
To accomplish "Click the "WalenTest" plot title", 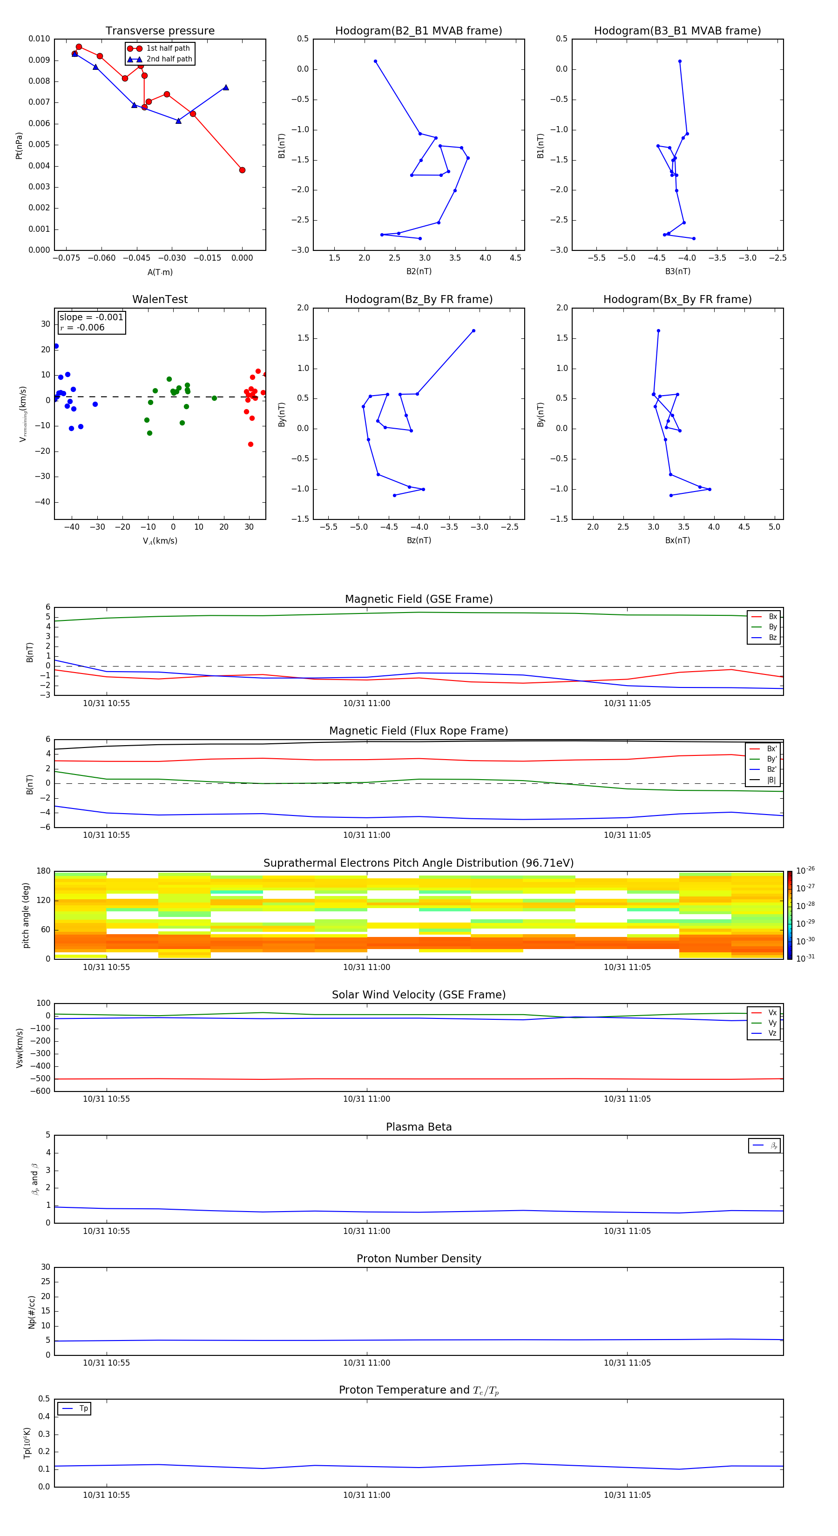I will click(160, 299).
